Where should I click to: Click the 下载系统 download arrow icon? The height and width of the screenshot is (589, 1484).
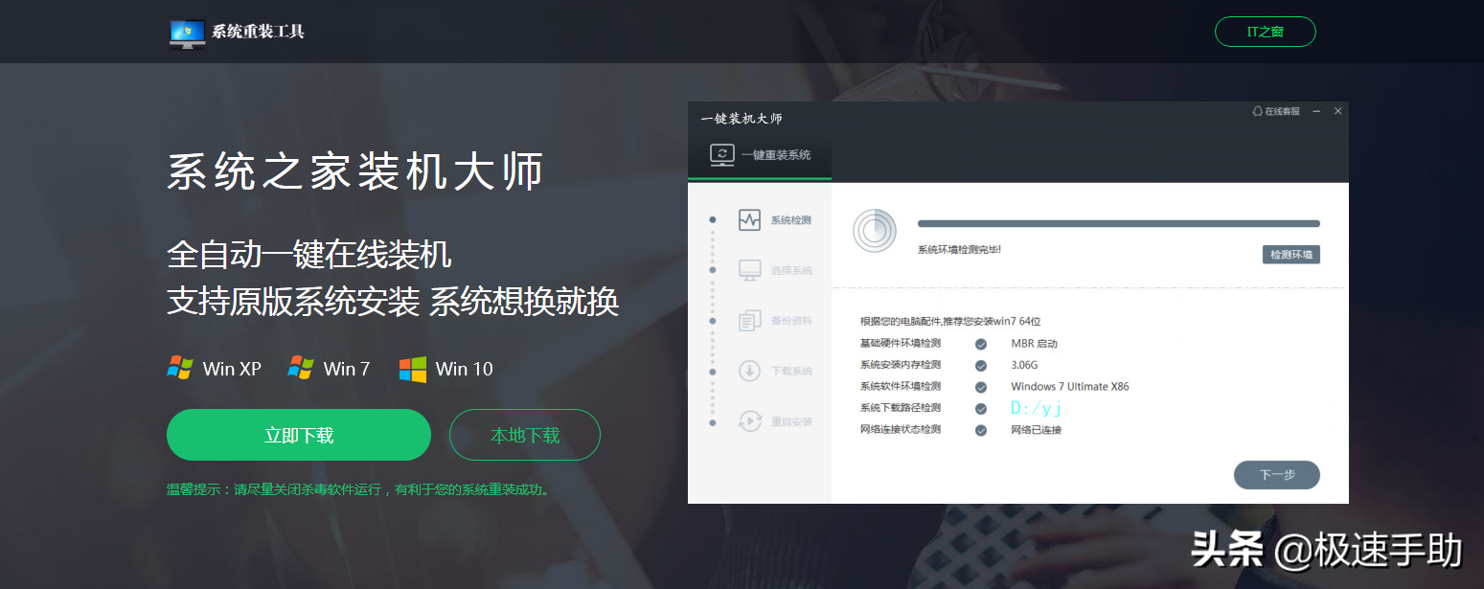coord(745,371)
